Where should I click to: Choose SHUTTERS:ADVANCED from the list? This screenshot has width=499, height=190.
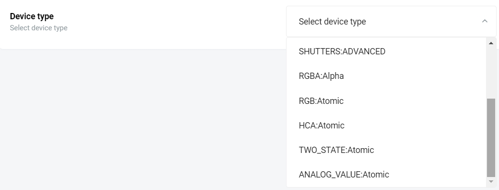pos(387,51)
